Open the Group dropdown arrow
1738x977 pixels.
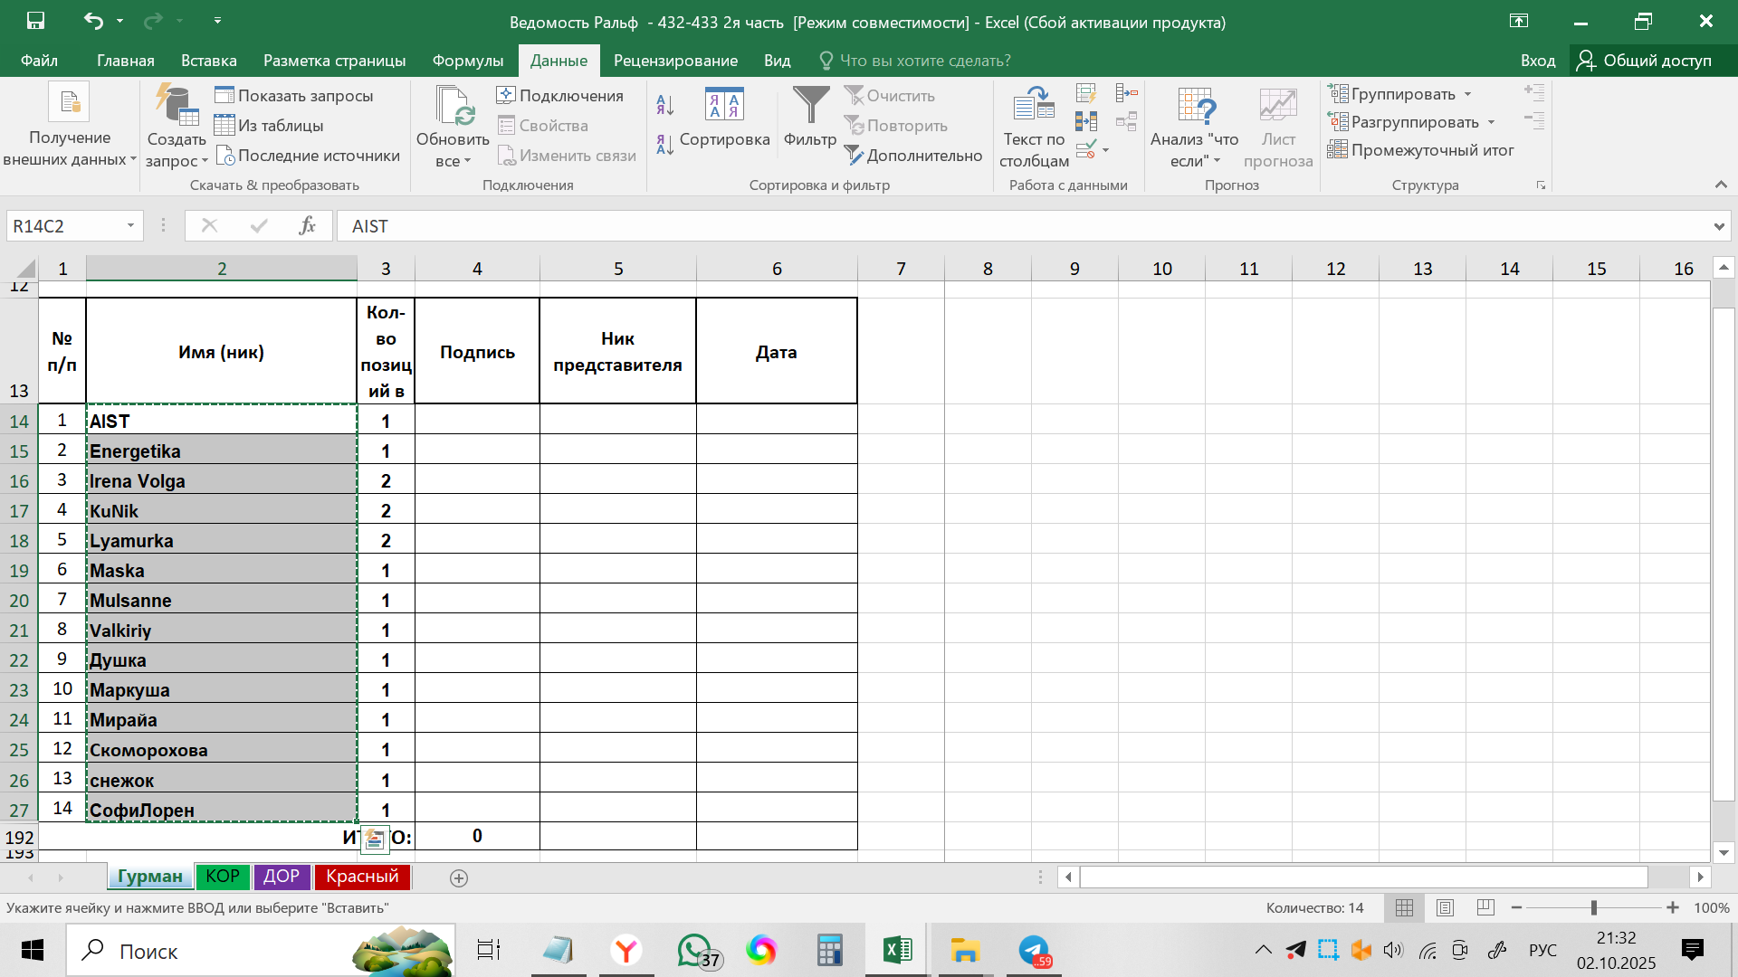[x=1467, y=94]
